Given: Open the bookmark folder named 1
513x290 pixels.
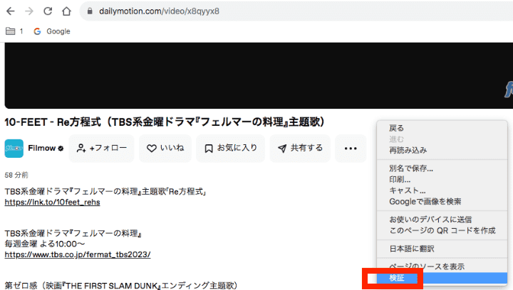Looking at the screenshot, I should tap(14, 31).
